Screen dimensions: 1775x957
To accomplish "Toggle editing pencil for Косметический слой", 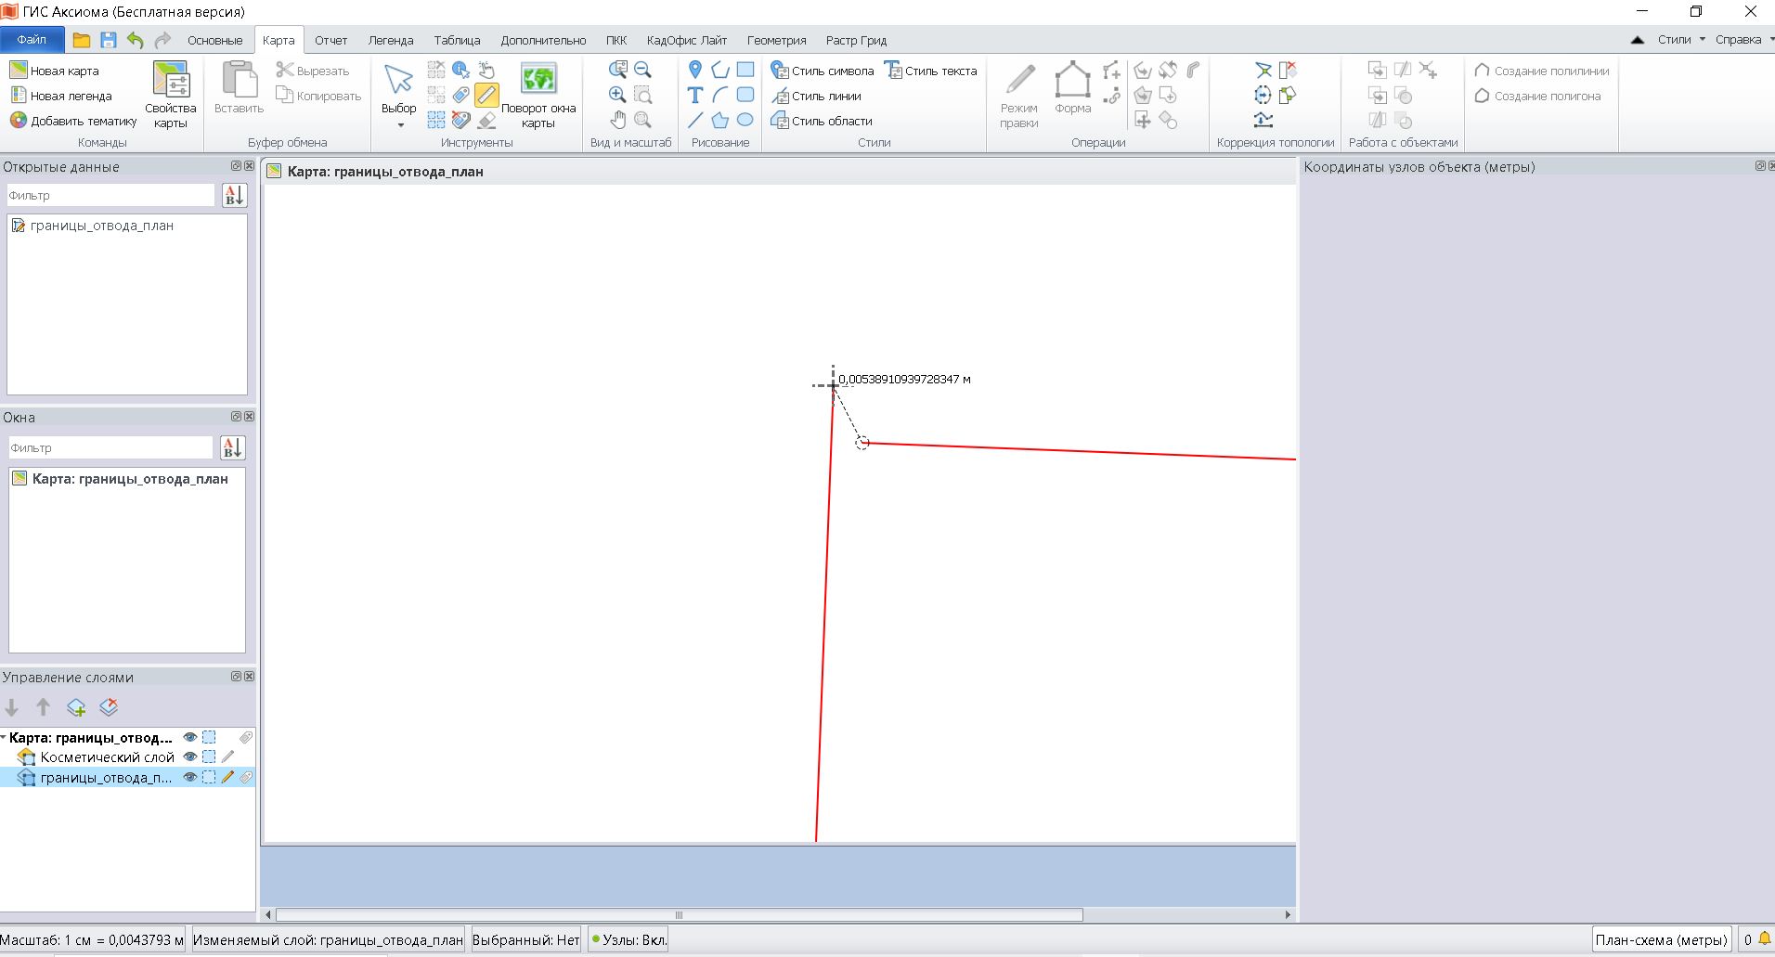I will tap(227, 757).
